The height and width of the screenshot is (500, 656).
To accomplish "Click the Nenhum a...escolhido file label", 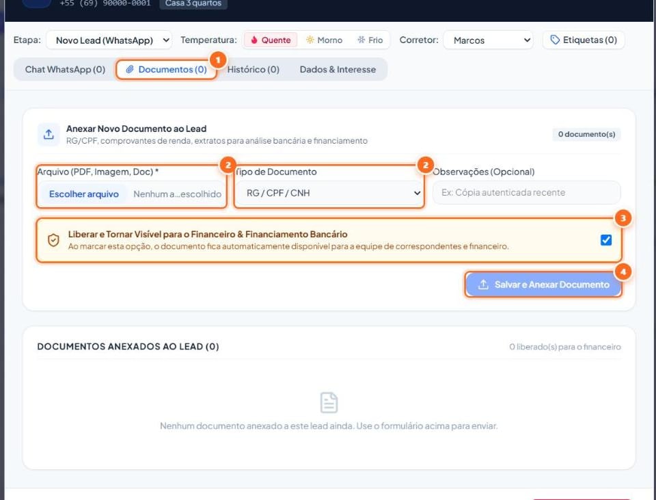I will point(177,194).
